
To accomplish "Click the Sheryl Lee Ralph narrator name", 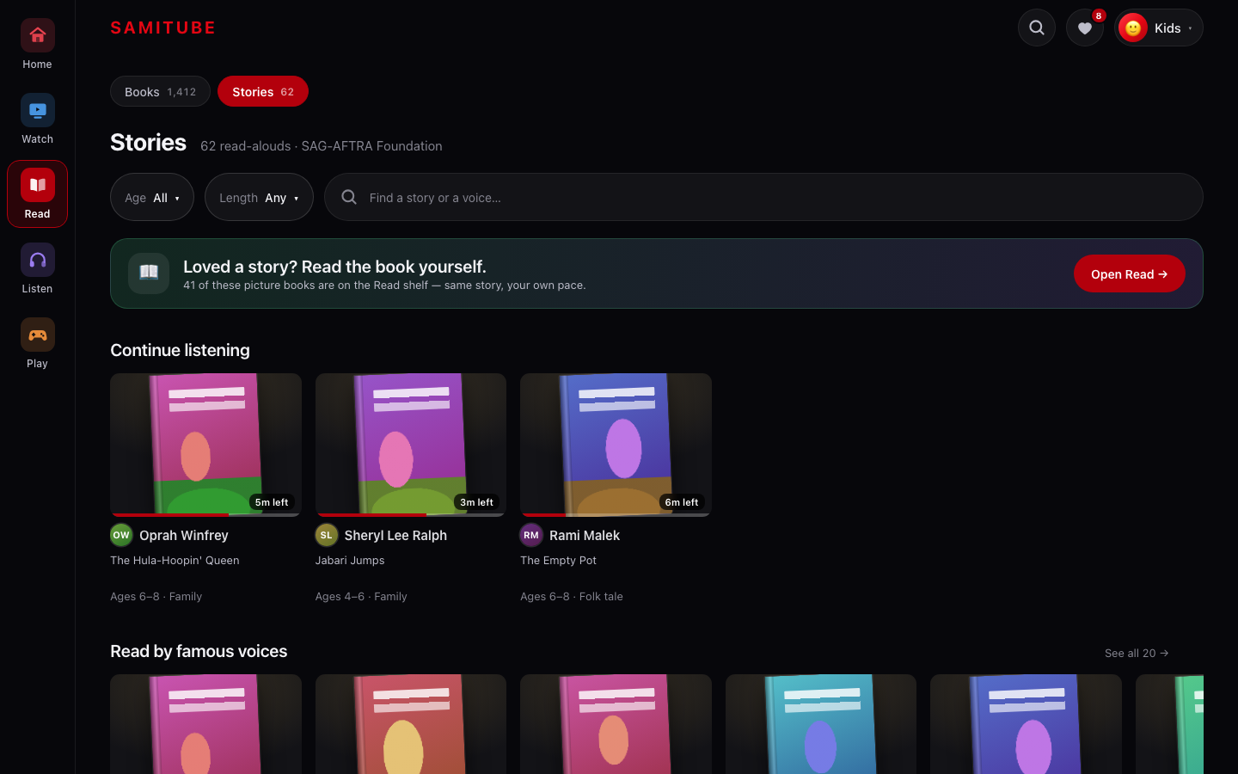I will coord(395,535).
